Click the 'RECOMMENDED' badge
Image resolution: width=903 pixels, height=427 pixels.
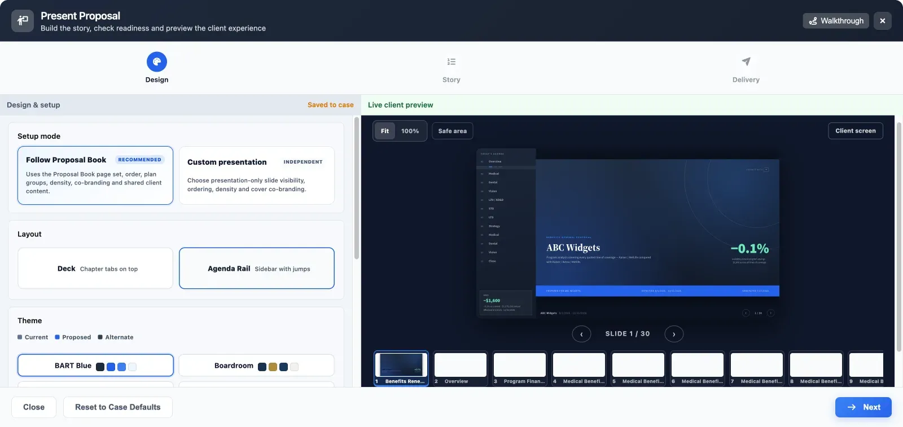140,160
